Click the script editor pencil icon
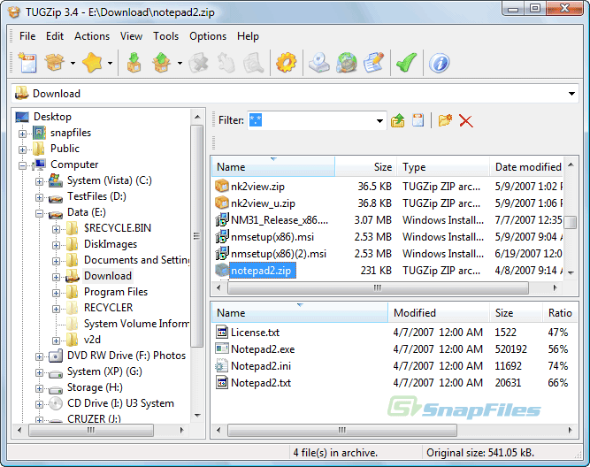 (374, 63)
